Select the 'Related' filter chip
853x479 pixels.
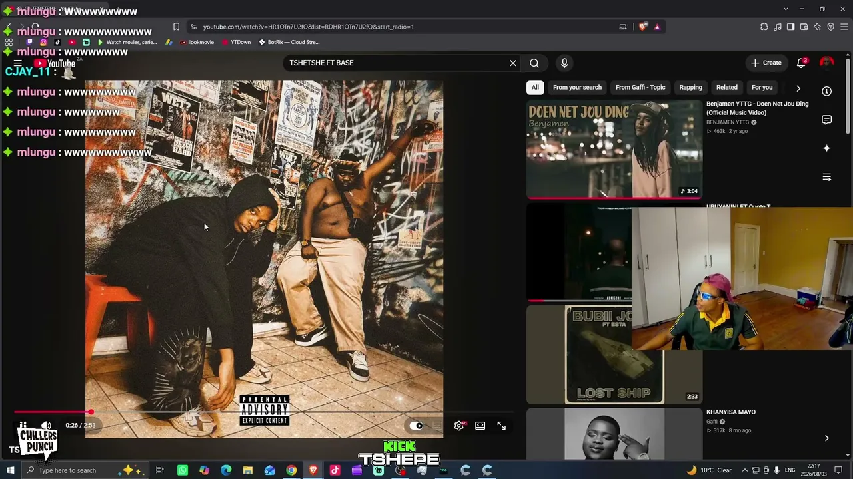click(x=727, y=87)
